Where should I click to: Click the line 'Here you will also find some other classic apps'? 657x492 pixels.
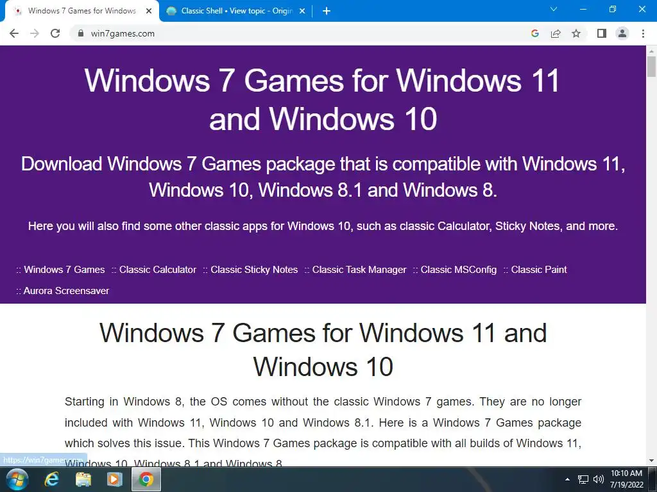pos(323,226)
